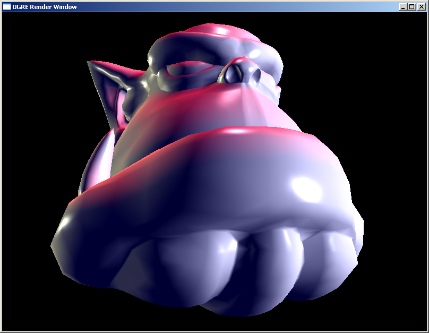Close the OGRE Render Window
The width and height of the screenshot is (429, 333).
pyautogui.click(x=422, y=7)
